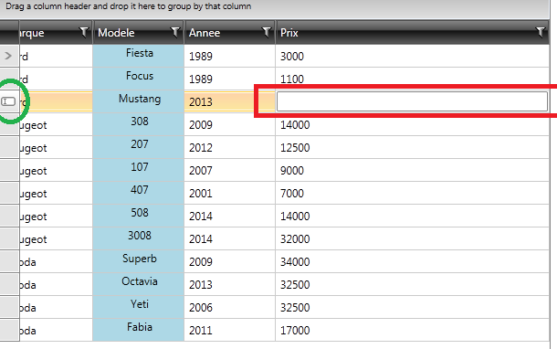This screenshot has height=349, width=557.
Task: Select the row header of the 308 row
Action: pos(9,124)
